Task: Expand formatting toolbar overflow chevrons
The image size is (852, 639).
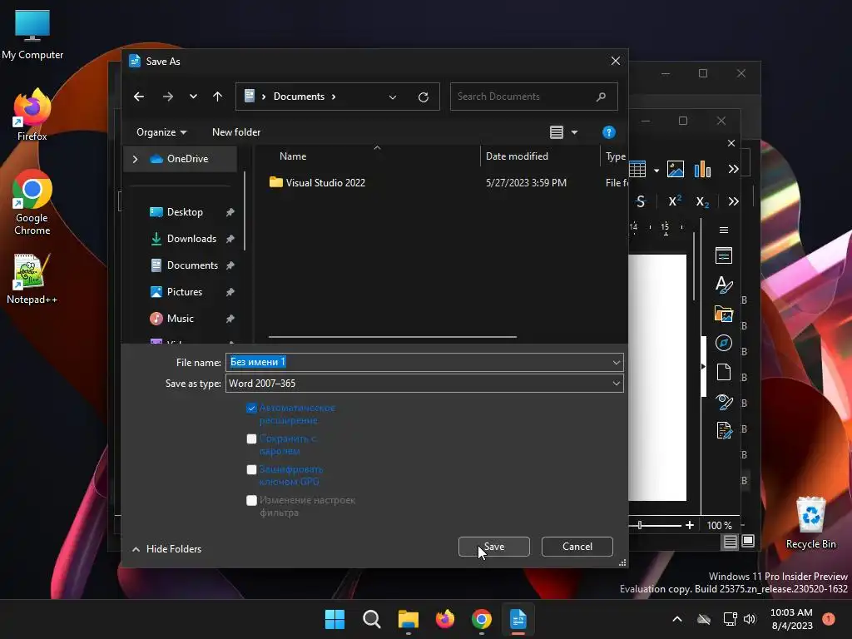Action: click(x=734, y=201)
